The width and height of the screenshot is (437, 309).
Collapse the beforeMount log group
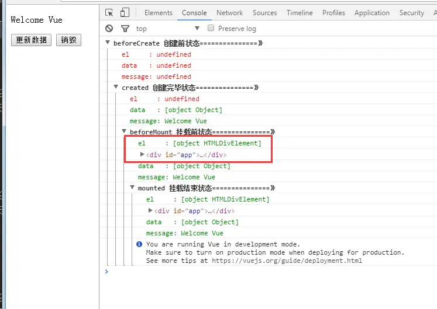(x=124, y=131)
